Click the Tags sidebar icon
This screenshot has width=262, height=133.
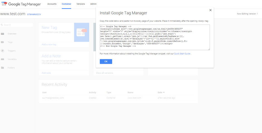[x=3, y=42]
